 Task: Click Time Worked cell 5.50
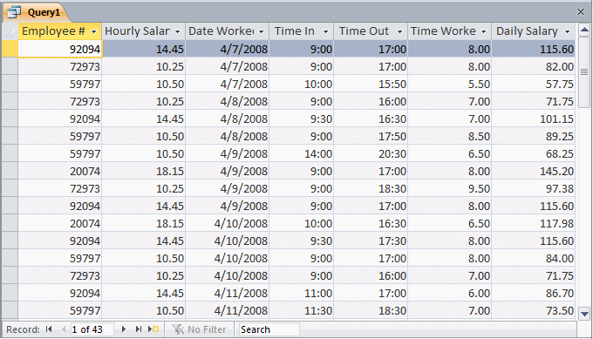(450, 84)
